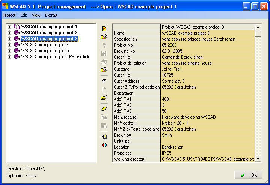Click the grayed-out printer icon
The image size is (270, 185).
pos(104,62)
